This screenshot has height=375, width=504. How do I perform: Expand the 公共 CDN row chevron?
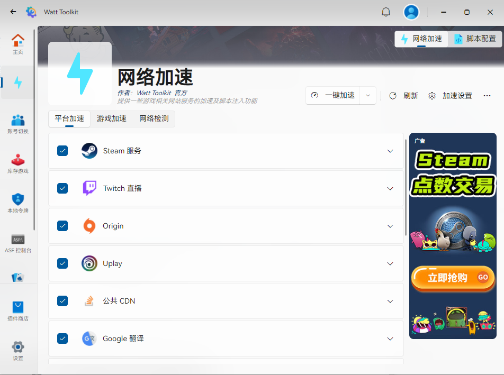pyautogui.click(x=390, y=301)
